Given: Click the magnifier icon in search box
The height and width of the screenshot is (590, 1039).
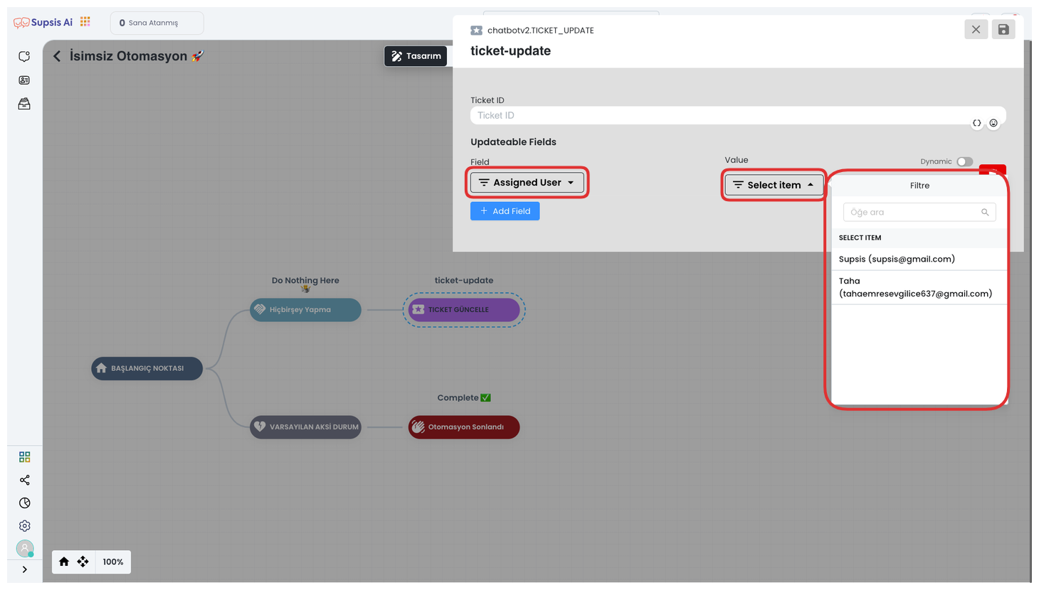Looking at the screenshot, I should tap(985, 212).
